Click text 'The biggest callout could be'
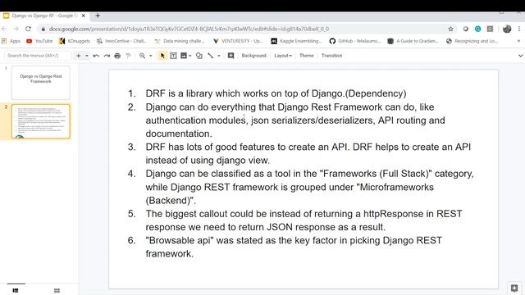 [x=206, y=214]
